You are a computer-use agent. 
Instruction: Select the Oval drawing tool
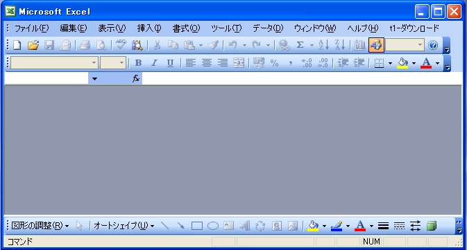tap(212, 226)
